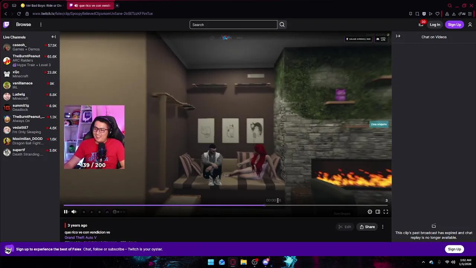Click the Share button

(367, 227)
